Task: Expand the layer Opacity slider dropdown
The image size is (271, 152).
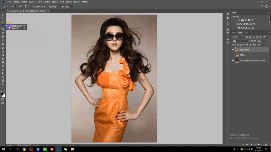Action: [264, 41]
